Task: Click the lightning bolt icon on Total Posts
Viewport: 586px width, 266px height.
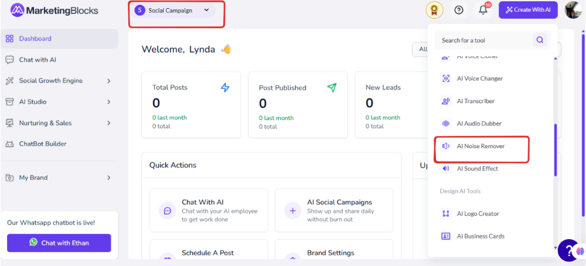Action: tap(225, 87)
